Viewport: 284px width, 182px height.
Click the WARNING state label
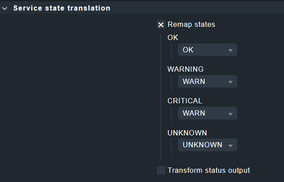tap(185, 69)
